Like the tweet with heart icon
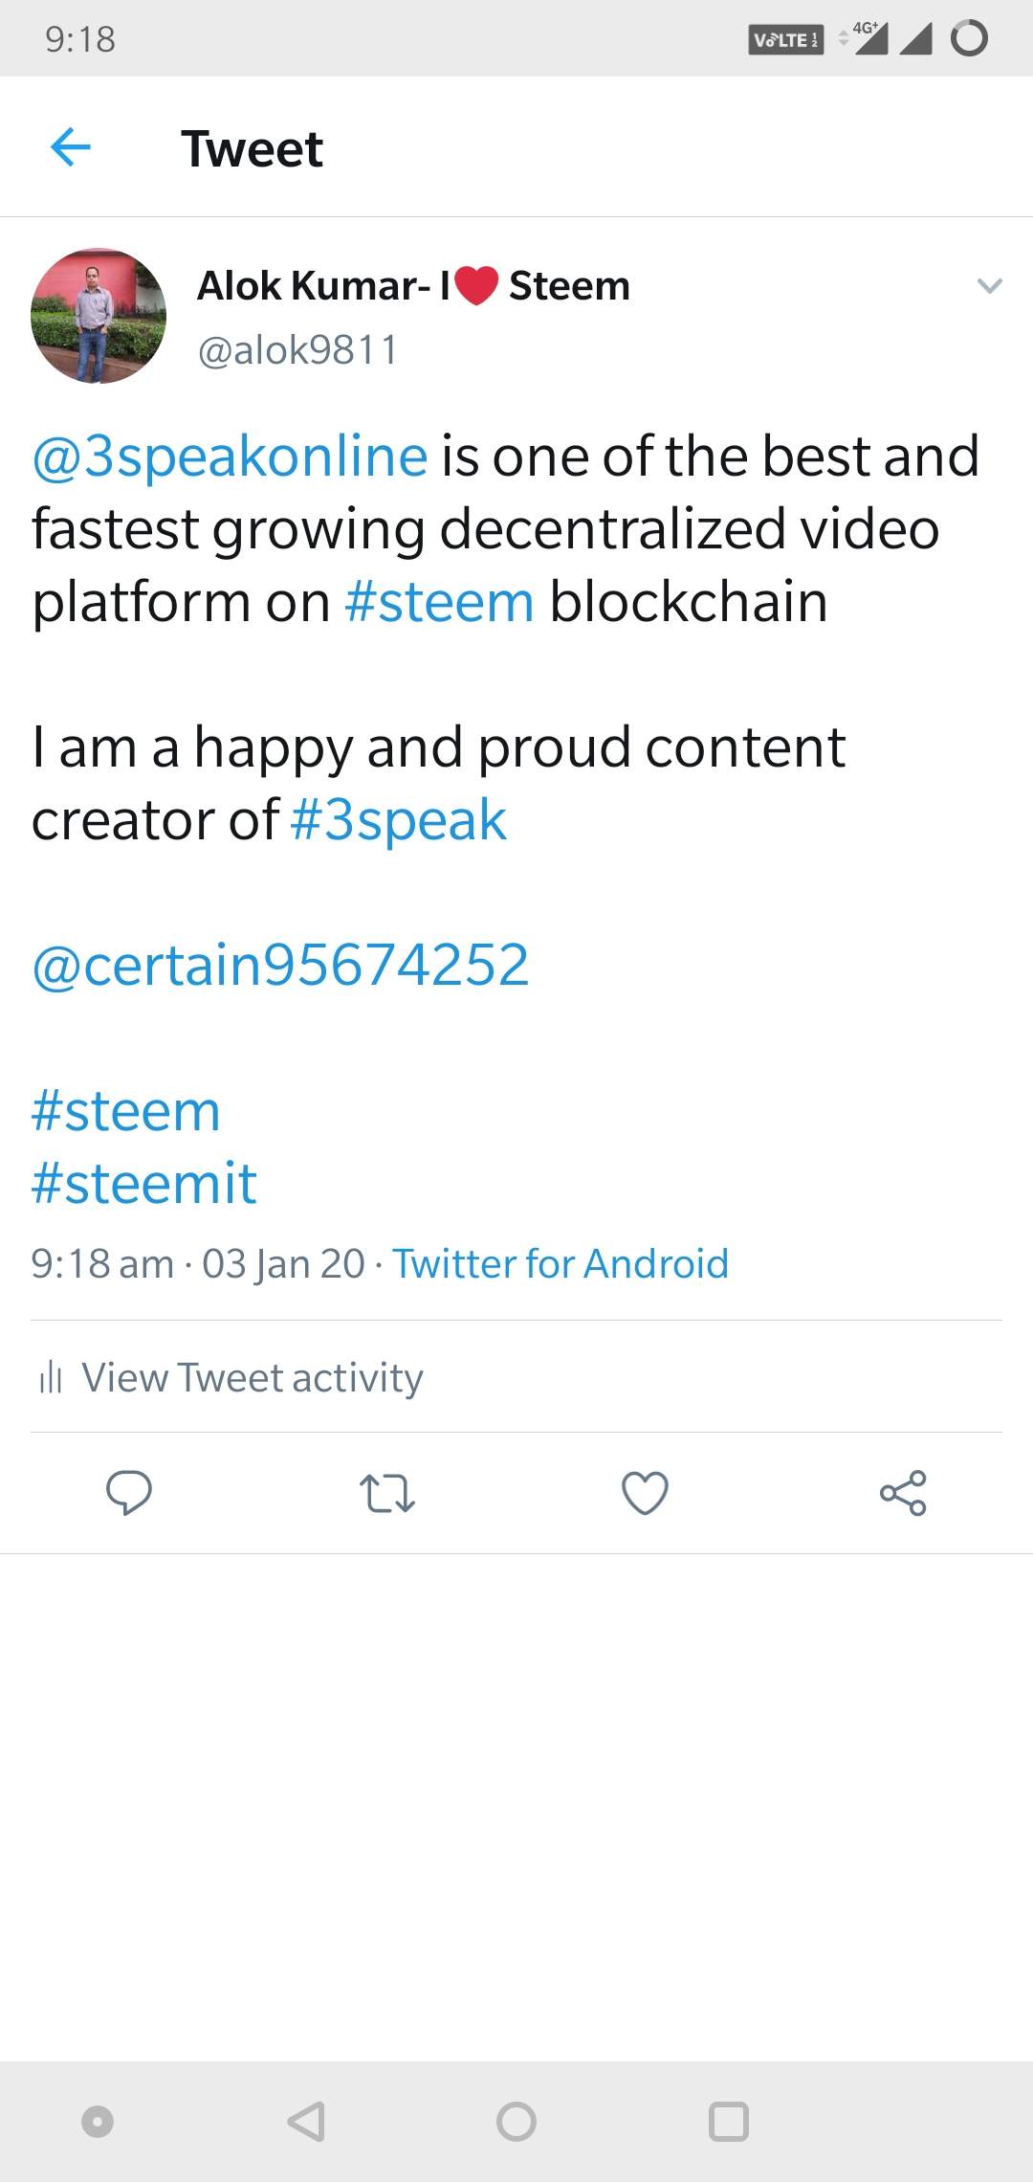 click(645, 1493)
